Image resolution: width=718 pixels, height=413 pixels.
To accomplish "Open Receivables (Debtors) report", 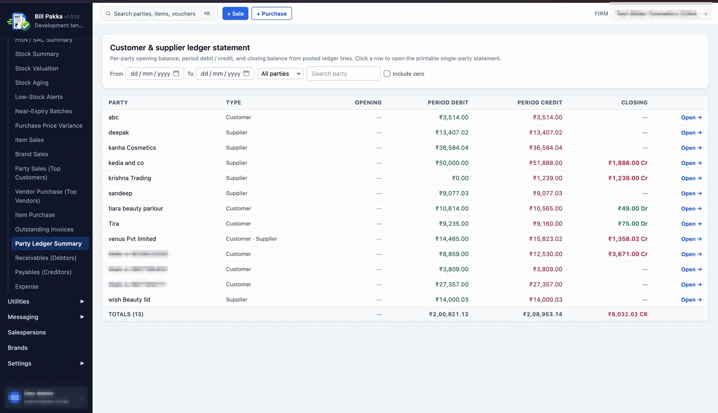I will point(46,258).
